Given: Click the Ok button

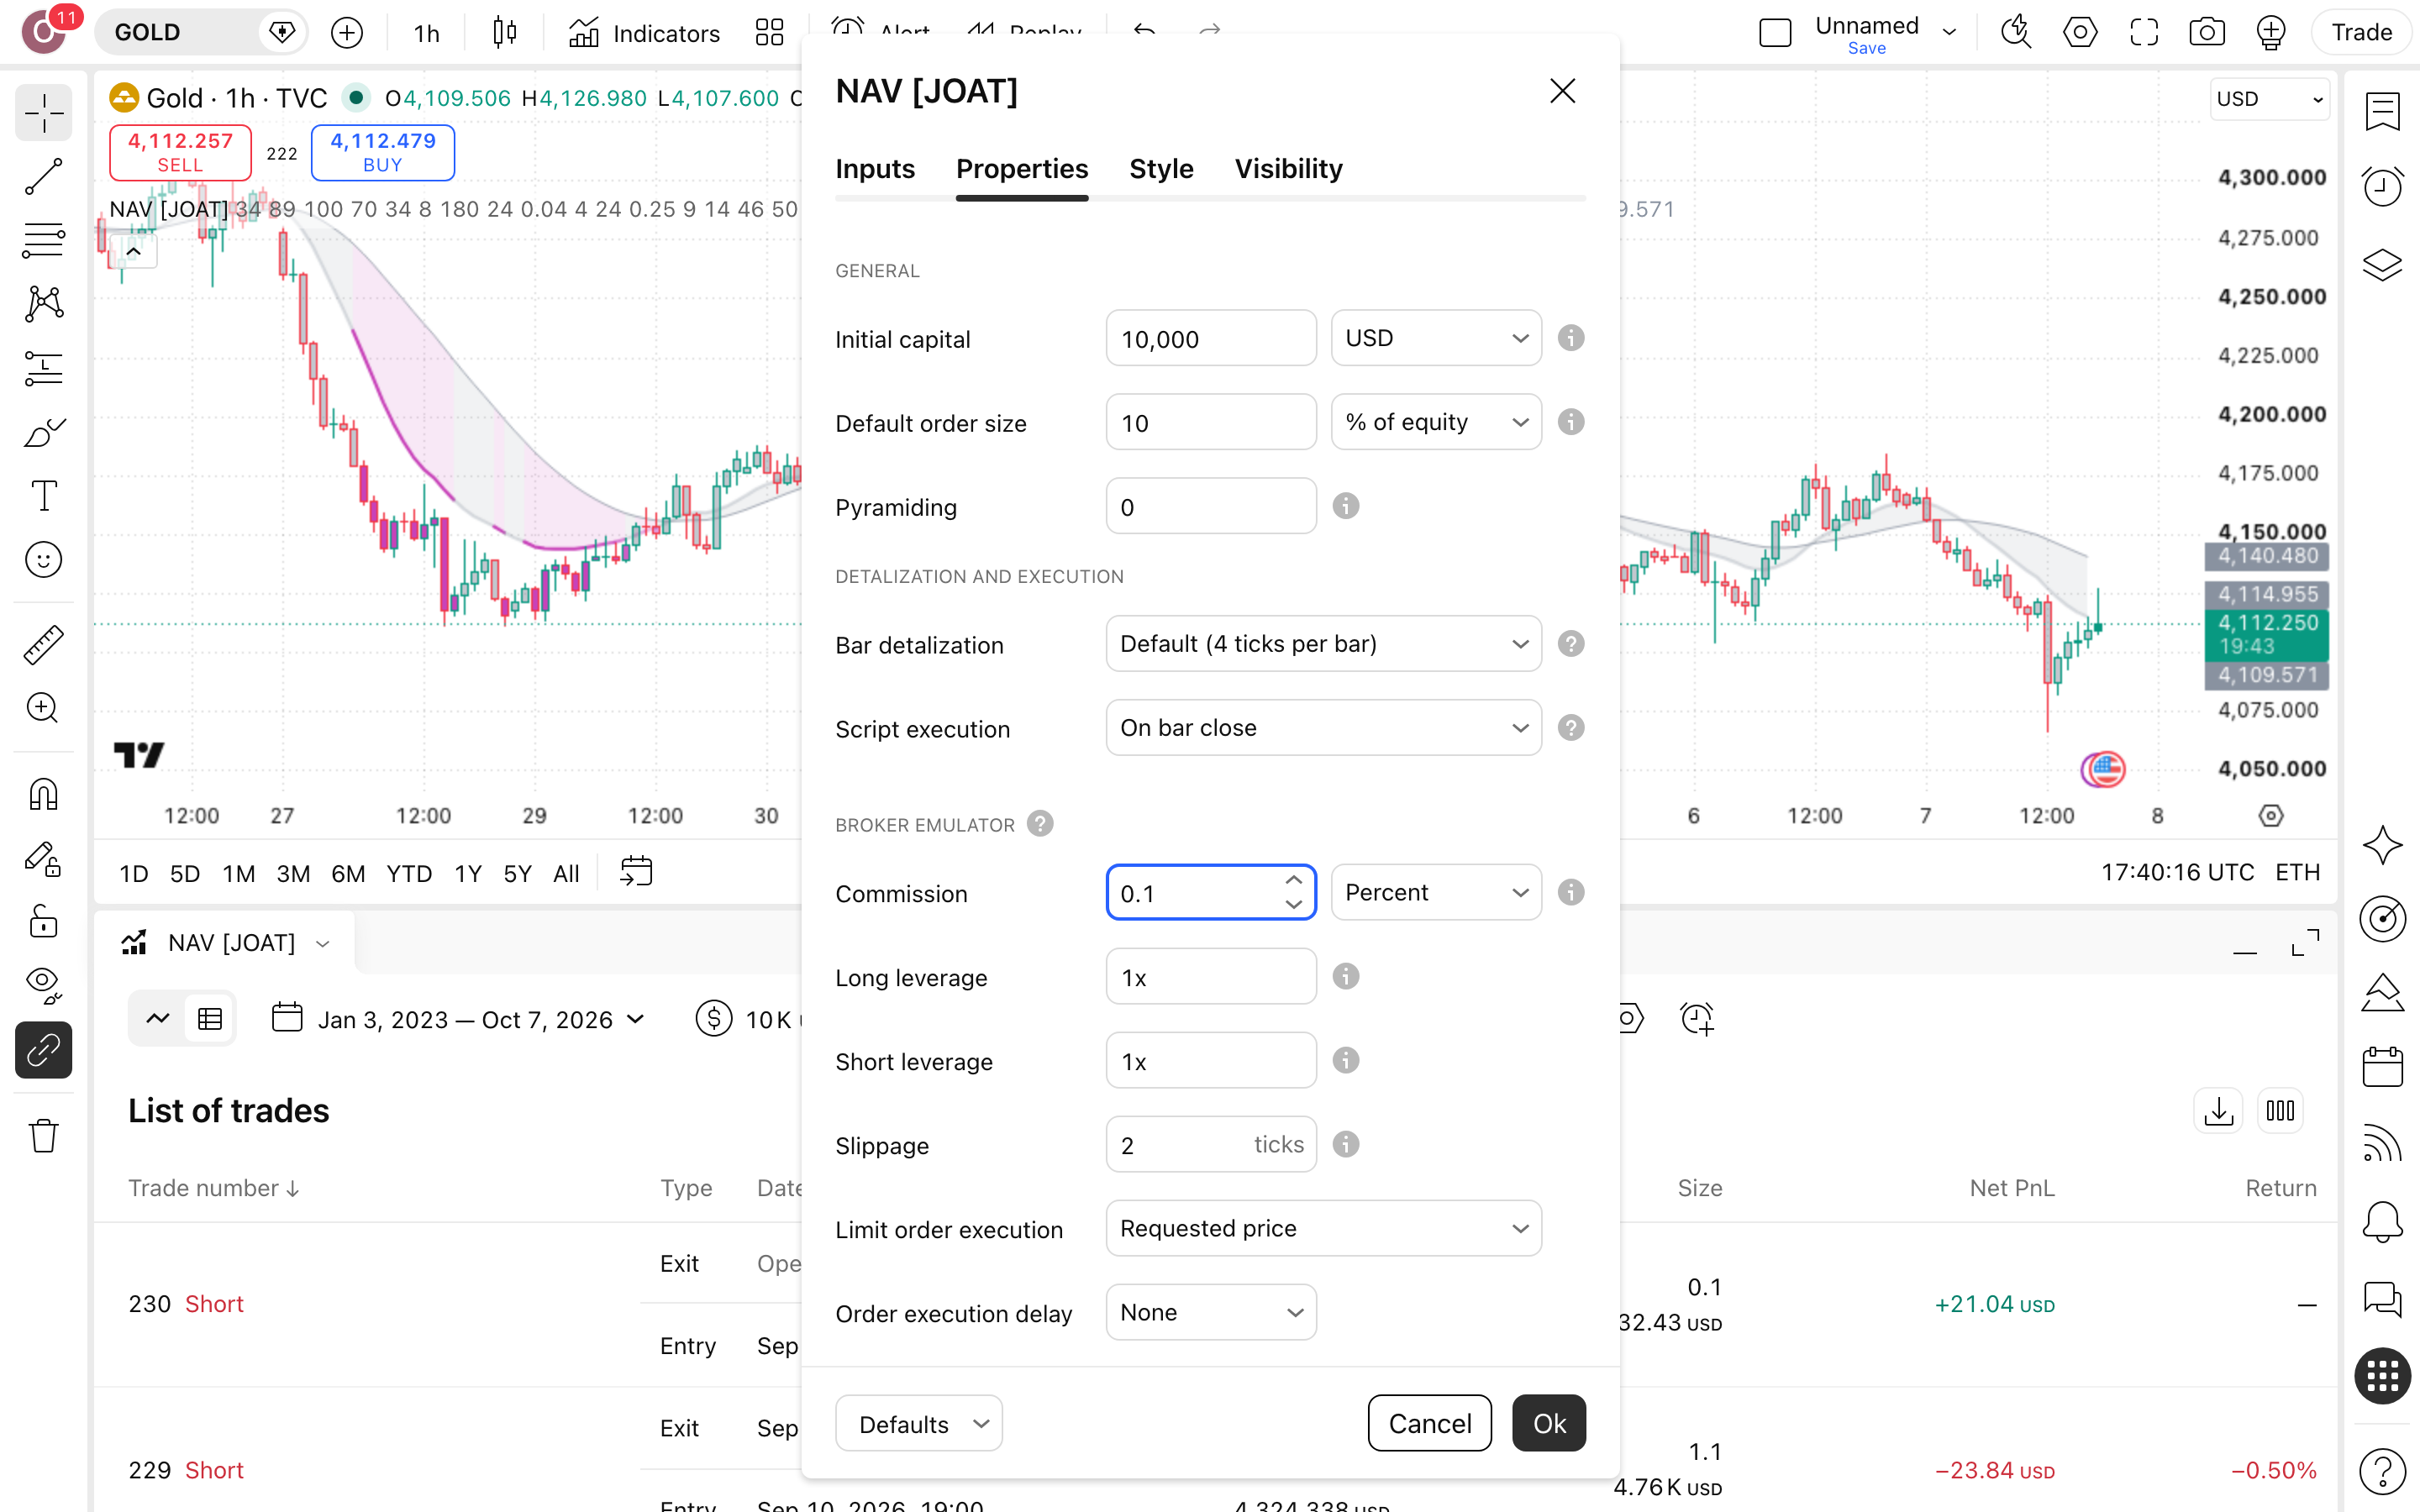Looking at the screenshot, I should pyautogui.click(x=1549, y=1423).
